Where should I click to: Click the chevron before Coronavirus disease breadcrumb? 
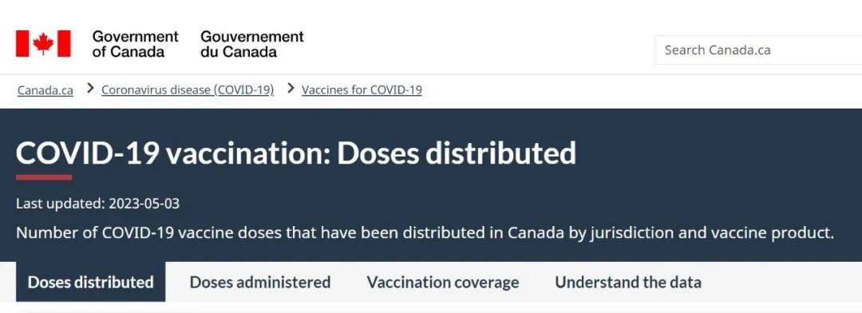click(x=91, y=89)
